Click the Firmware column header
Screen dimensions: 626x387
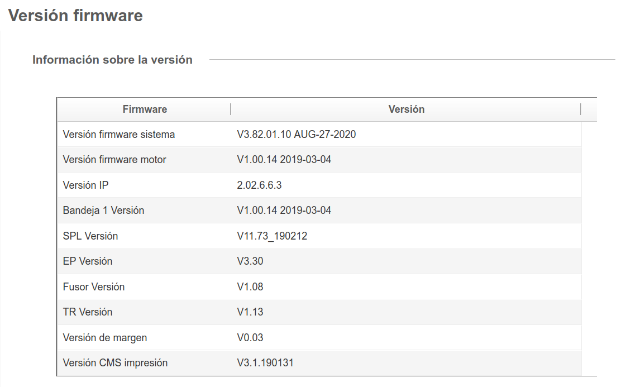coord(145,109)
